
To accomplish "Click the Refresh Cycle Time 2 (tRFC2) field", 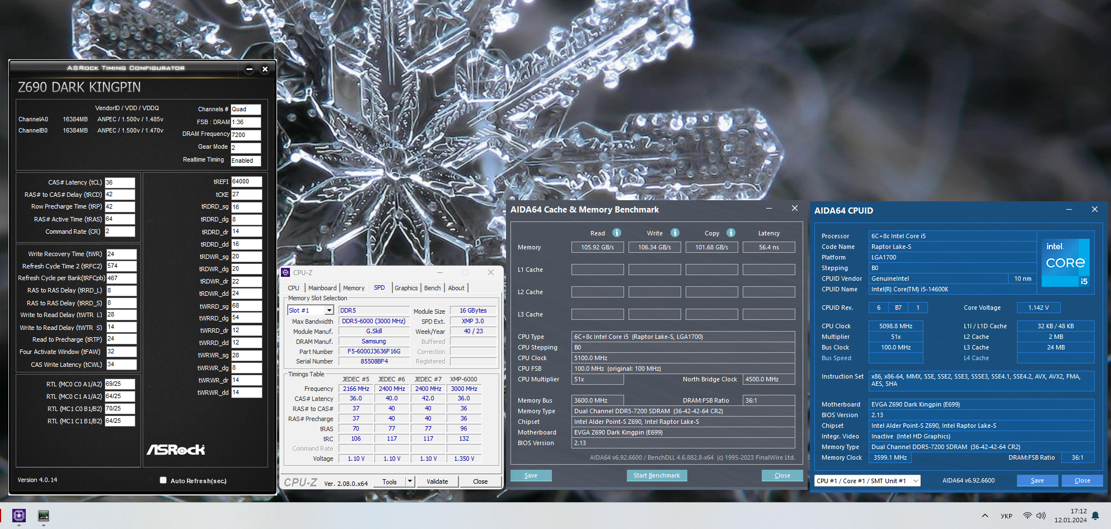I will pos(121,266).
